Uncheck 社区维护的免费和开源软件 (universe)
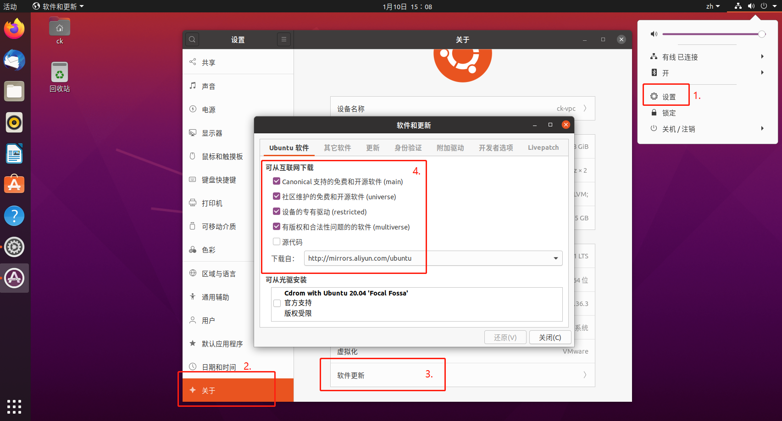This screenshot has width=782, height=421. pos(276,196)
